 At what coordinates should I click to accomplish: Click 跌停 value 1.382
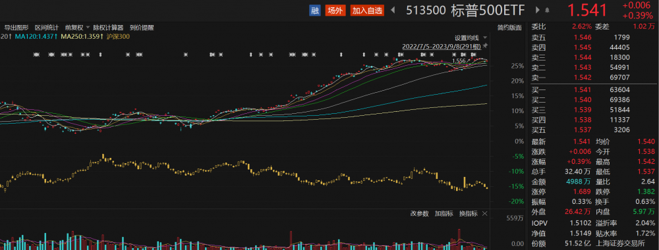(x=646, y=192)
